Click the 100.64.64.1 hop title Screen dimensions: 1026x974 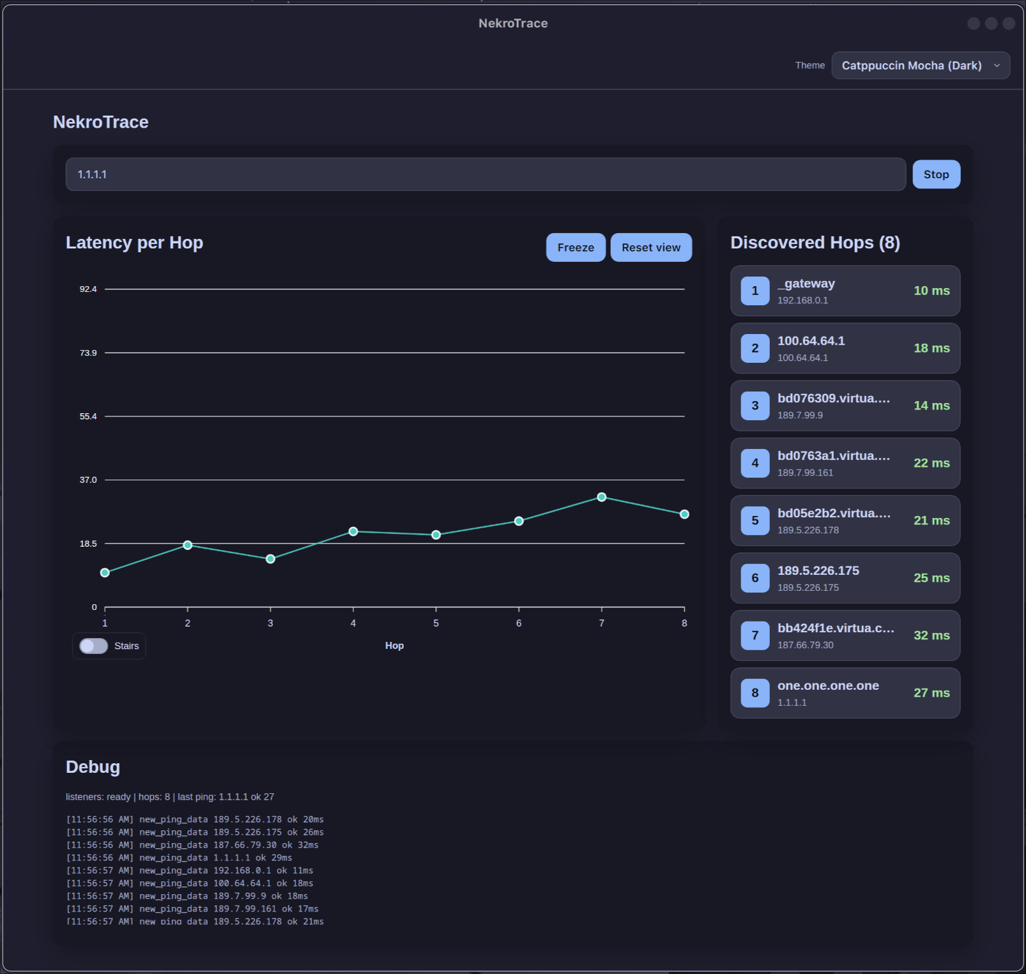click(x=811, y=341)
